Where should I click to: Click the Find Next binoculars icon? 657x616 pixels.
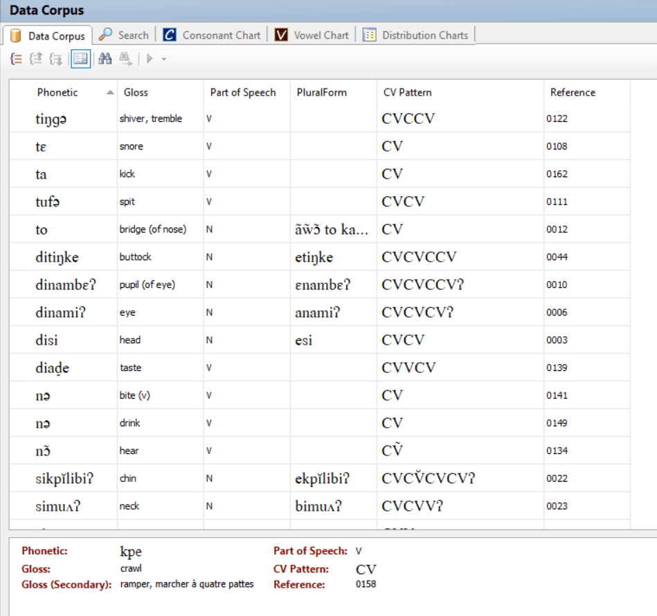(x=124, y=59)
